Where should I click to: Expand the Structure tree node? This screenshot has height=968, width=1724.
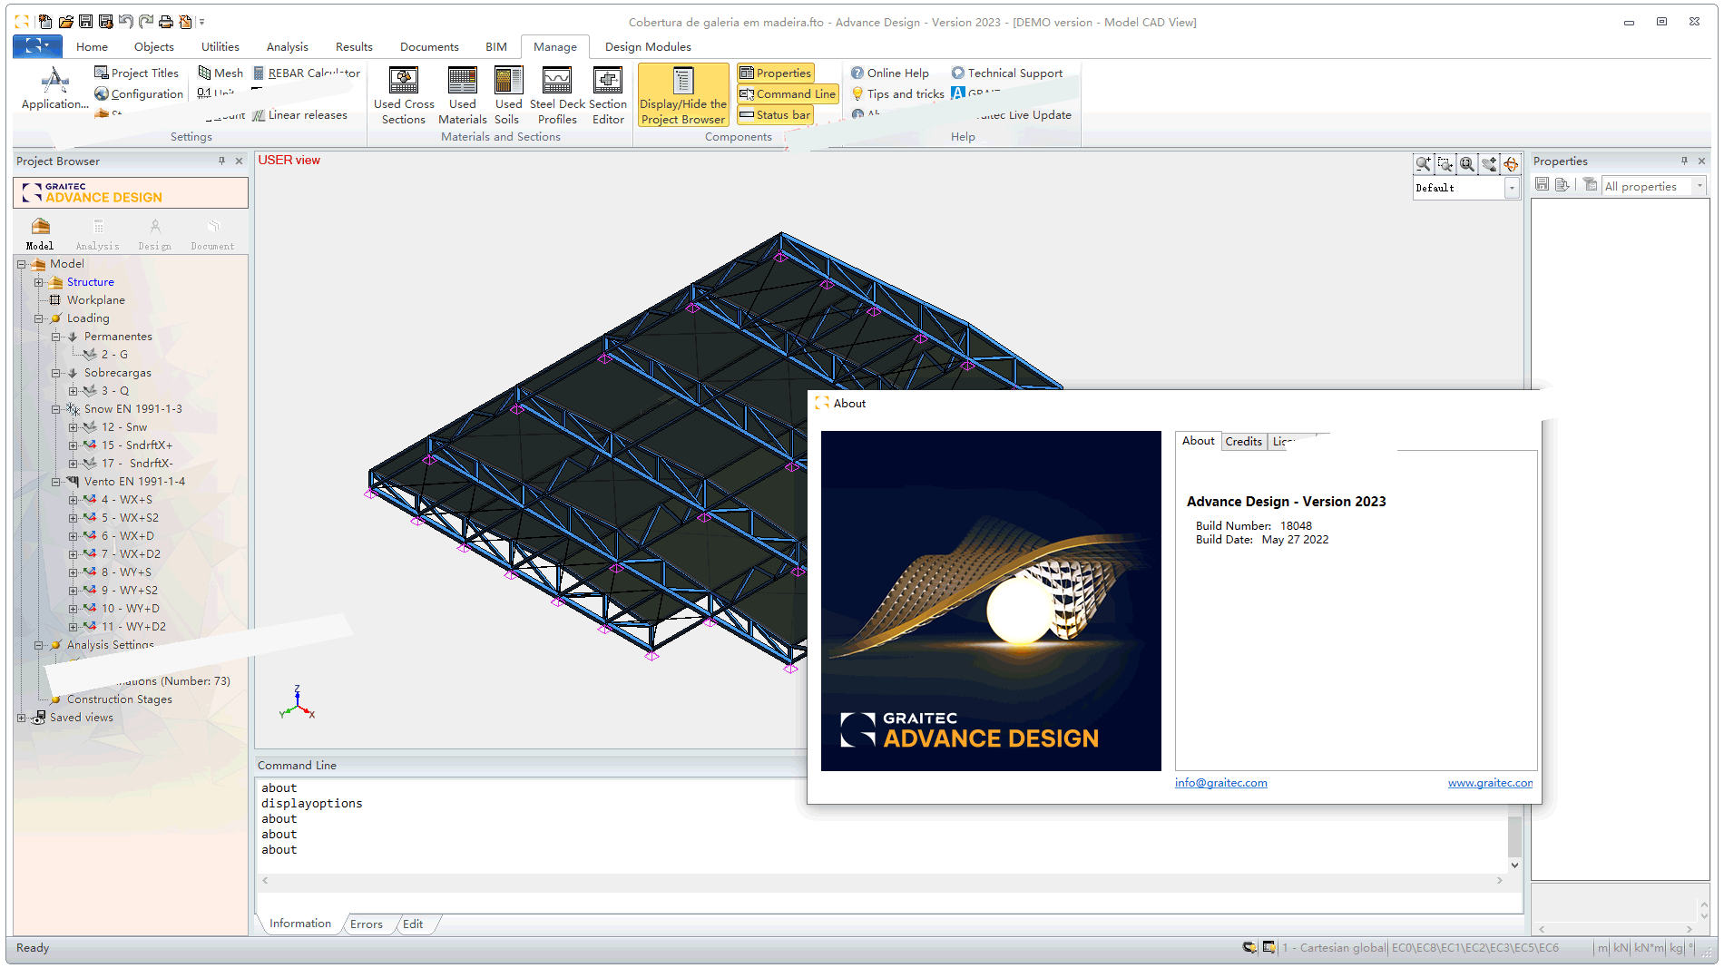click(39, 282)
